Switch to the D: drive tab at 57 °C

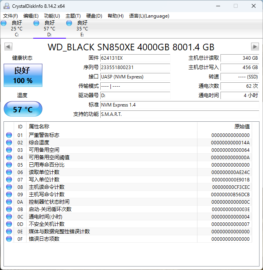pyautogui.click(x=49, y=28)
